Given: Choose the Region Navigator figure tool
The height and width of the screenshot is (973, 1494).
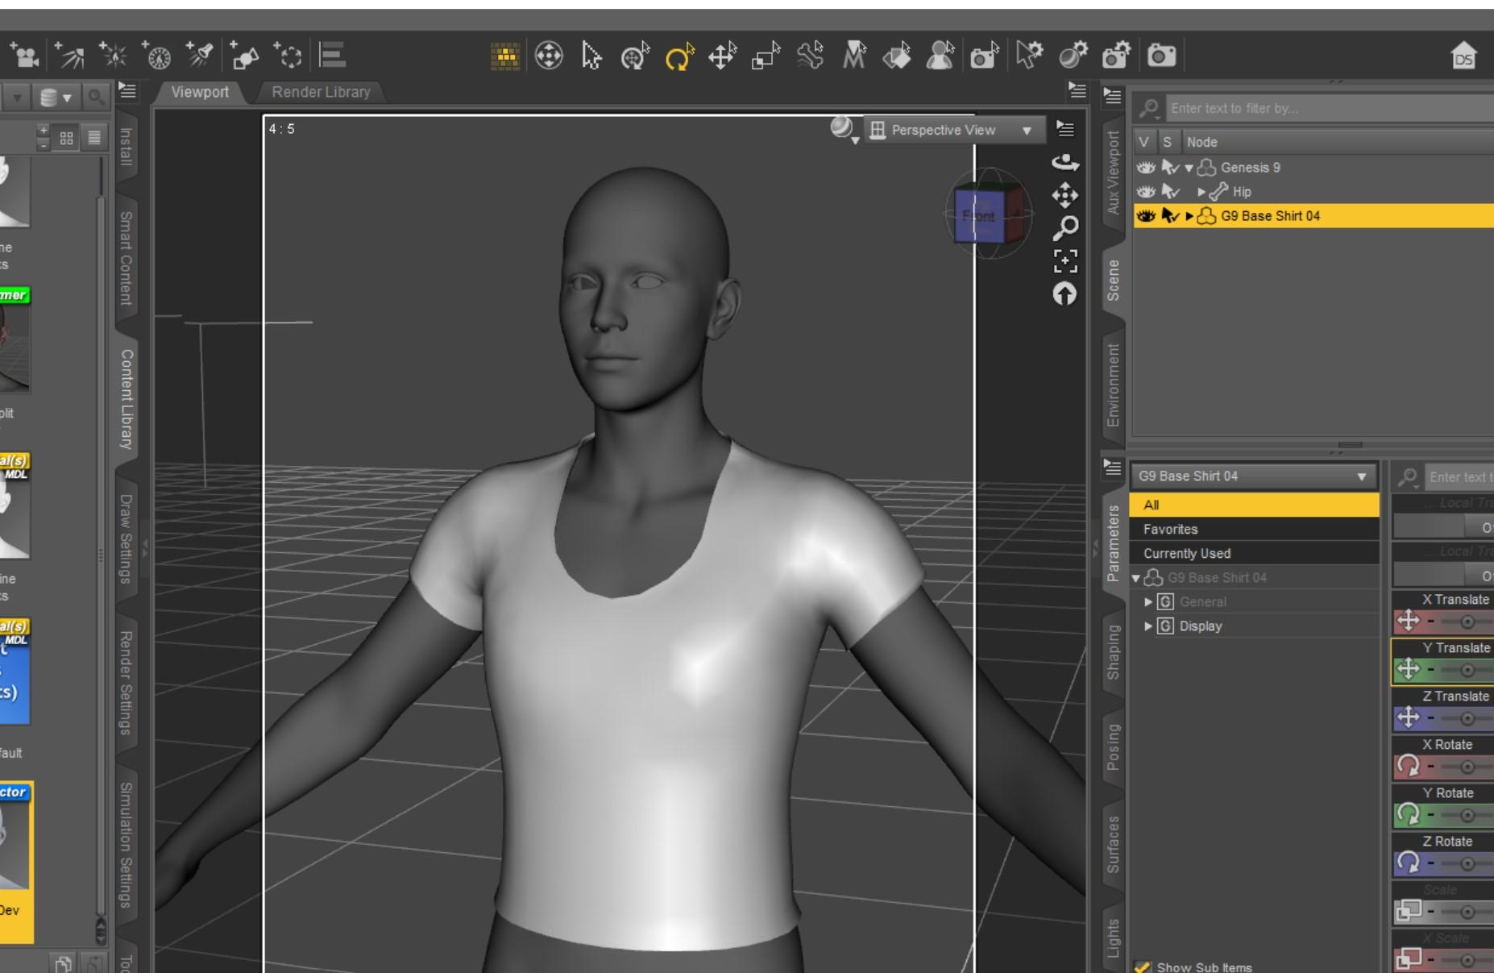Looking at the screenshot, I should pyautogui.click(x=940, y=56).
